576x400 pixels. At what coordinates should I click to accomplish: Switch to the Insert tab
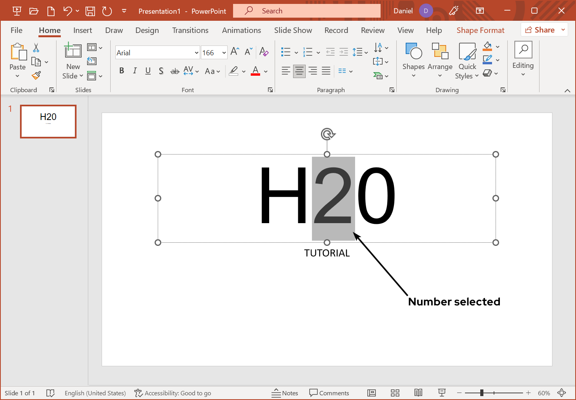(83, 30)
